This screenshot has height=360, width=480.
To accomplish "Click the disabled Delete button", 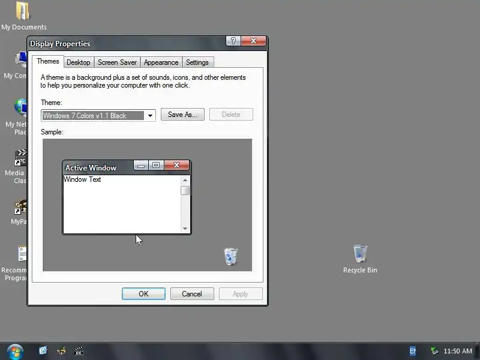I will (231, 115).
